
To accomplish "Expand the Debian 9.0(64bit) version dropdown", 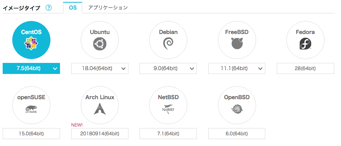I will [x=168, y=69].
